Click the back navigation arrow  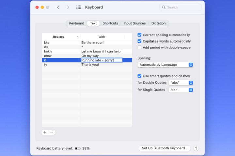tap(58, 7)
